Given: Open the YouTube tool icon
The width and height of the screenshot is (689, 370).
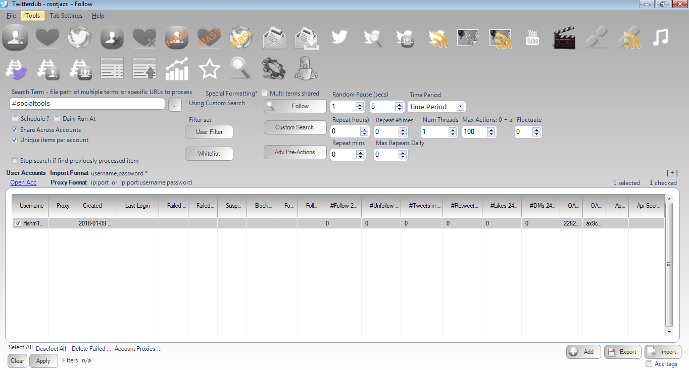Looking at the screenshot, I should pyautogui.click(x=532, y=37).
